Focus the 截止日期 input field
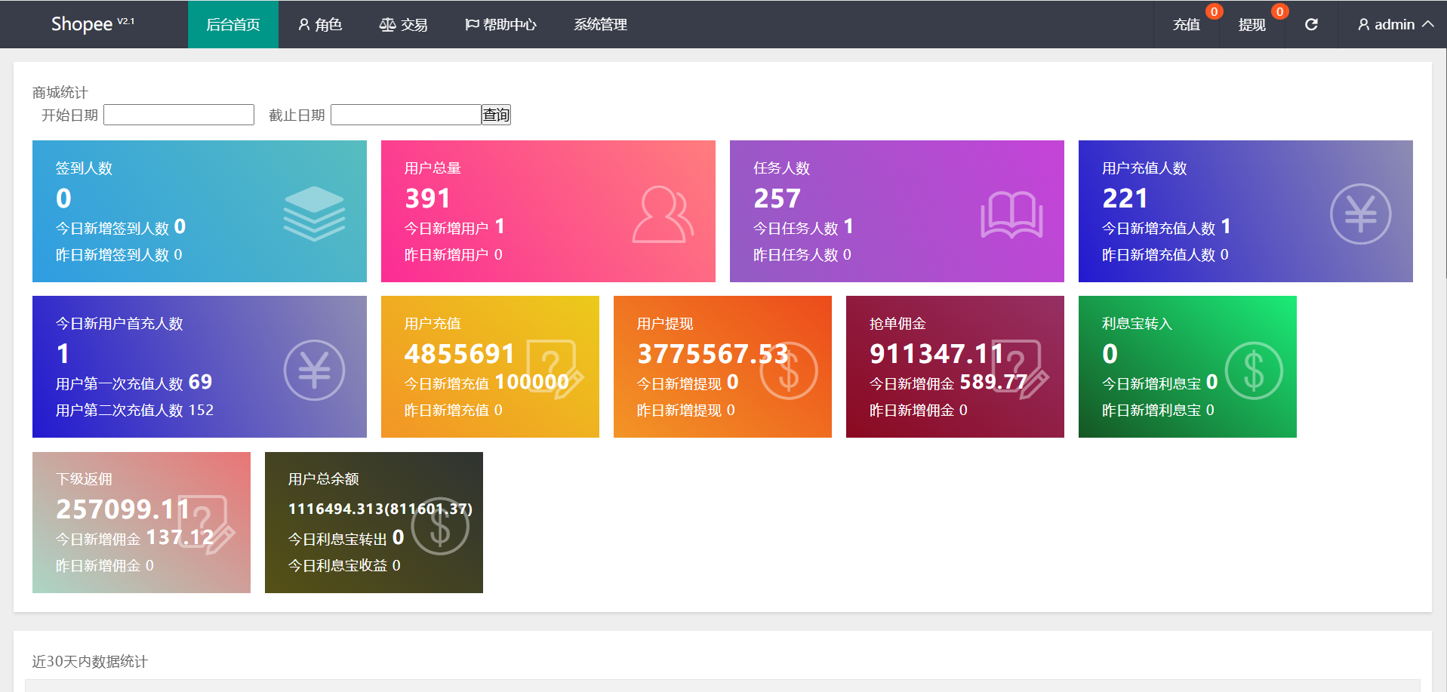This screenshot has height=692, width=1447. pyautogui.click(x=406, y=115)
